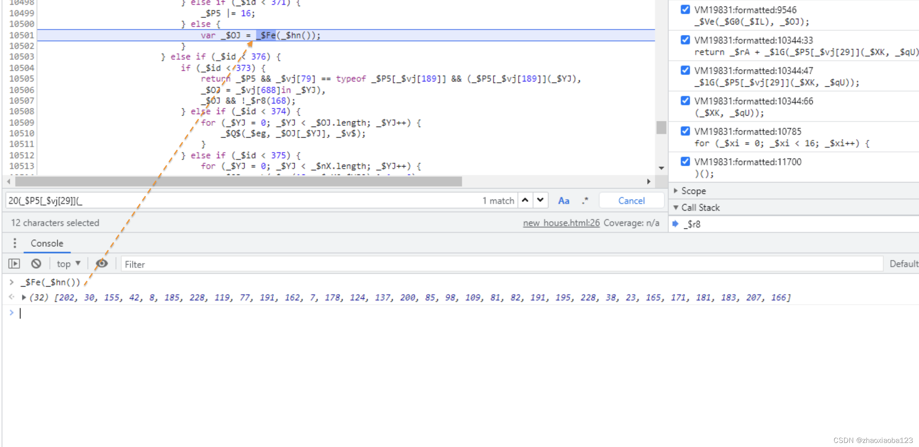Toggle match case Aa search option
The height and width of the screenshot is (447, 919).
pos(563,201)
